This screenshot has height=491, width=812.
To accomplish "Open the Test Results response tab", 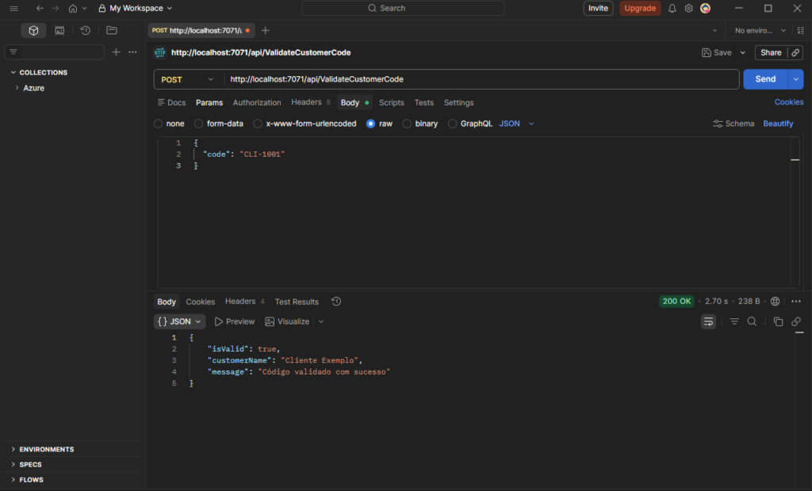I will click(x=296, y=302).
